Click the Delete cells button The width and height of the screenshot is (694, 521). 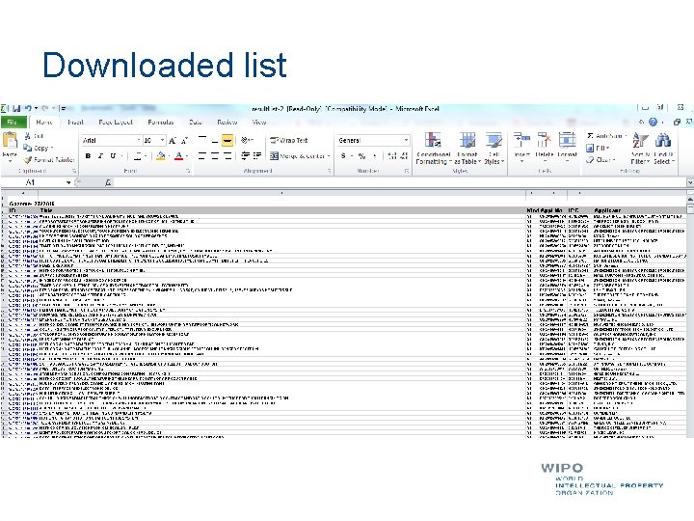click(x=544, y=148)
